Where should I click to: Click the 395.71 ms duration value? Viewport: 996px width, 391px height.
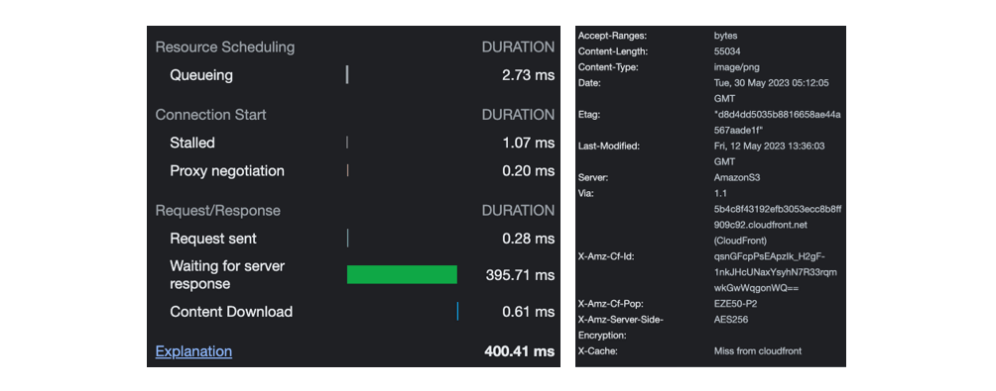[x=520, y=275]
